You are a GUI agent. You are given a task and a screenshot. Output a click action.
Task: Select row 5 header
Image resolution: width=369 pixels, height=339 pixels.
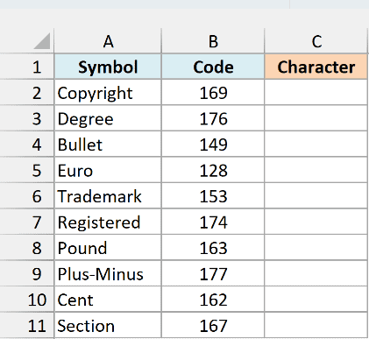click(27, 170)
